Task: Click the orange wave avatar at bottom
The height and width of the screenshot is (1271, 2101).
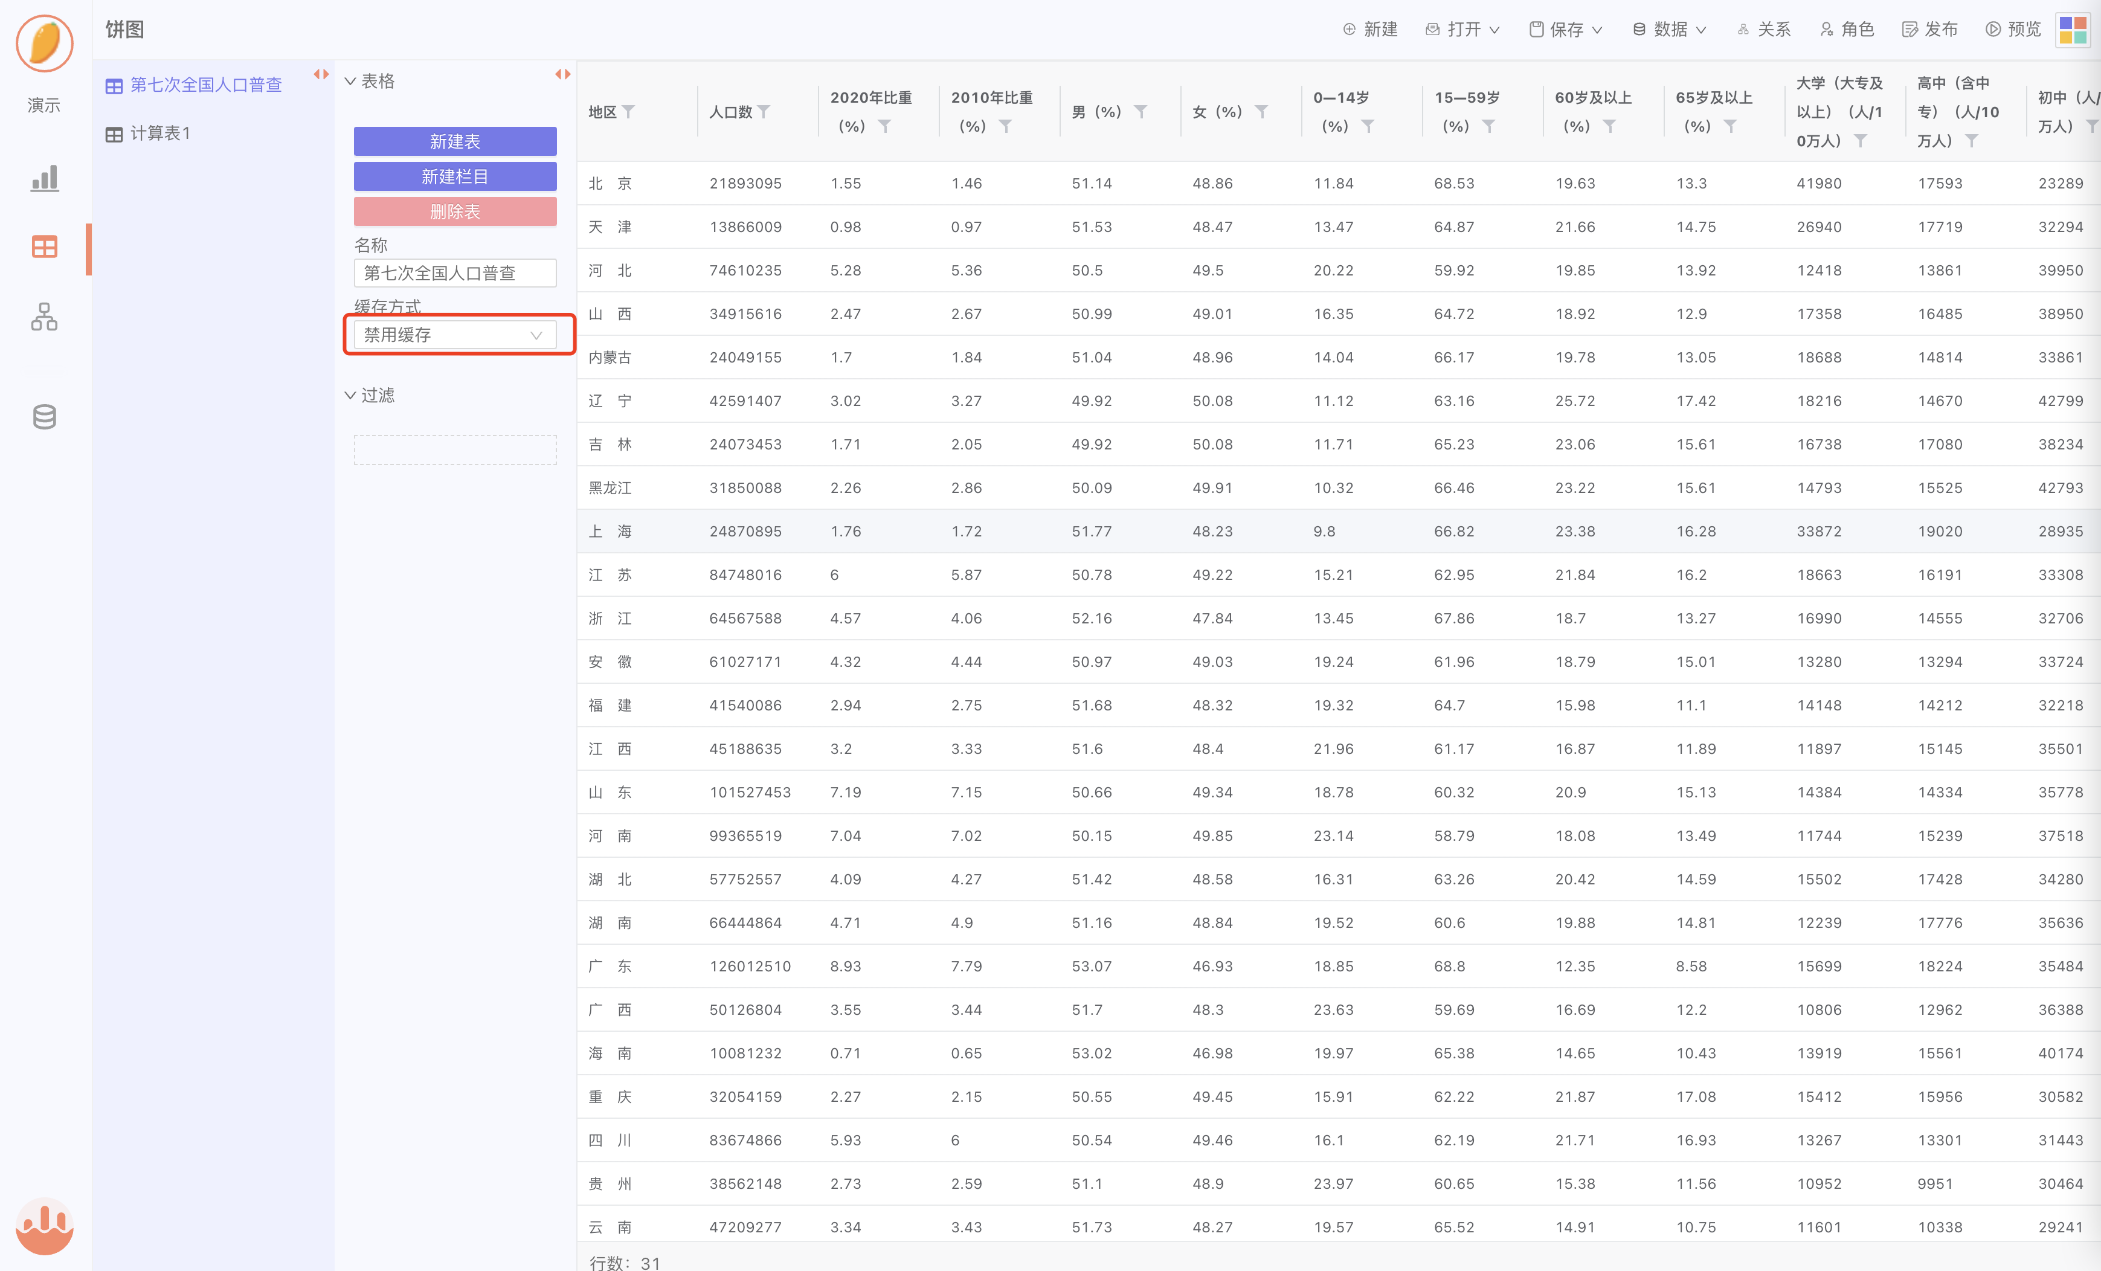Action: [x=44, y=1226]
